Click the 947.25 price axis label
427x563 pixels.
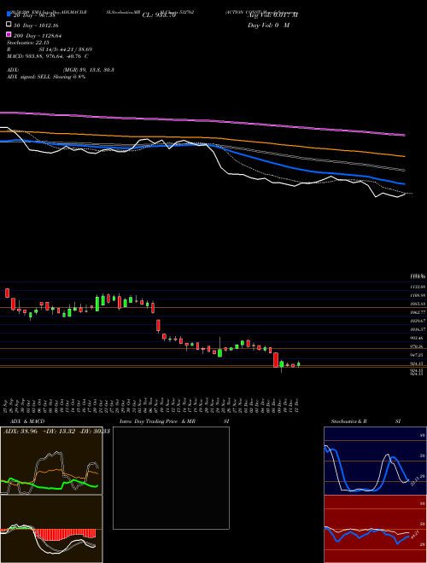click(x=418, y=355)
